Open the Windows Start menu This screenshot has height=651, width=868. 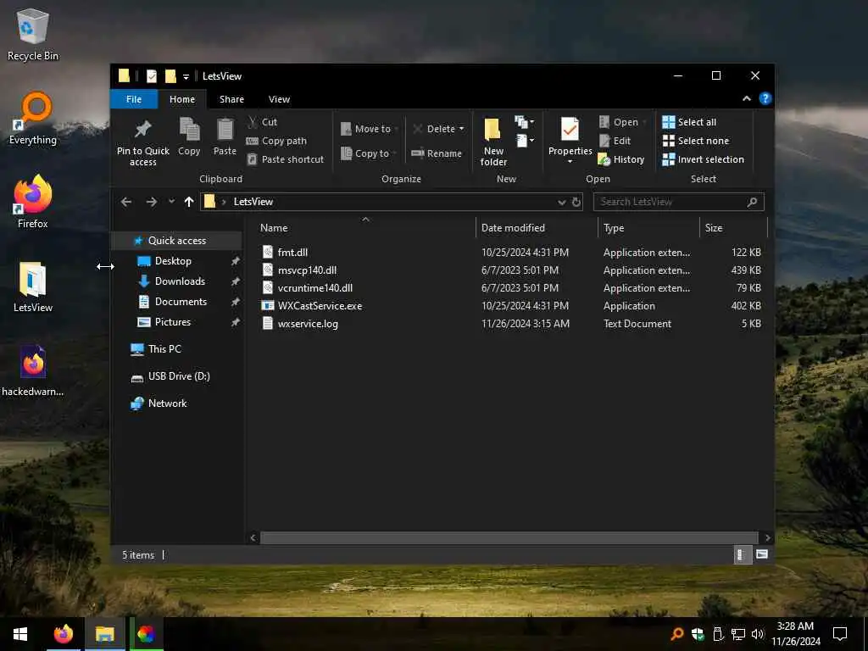[20, 634]
